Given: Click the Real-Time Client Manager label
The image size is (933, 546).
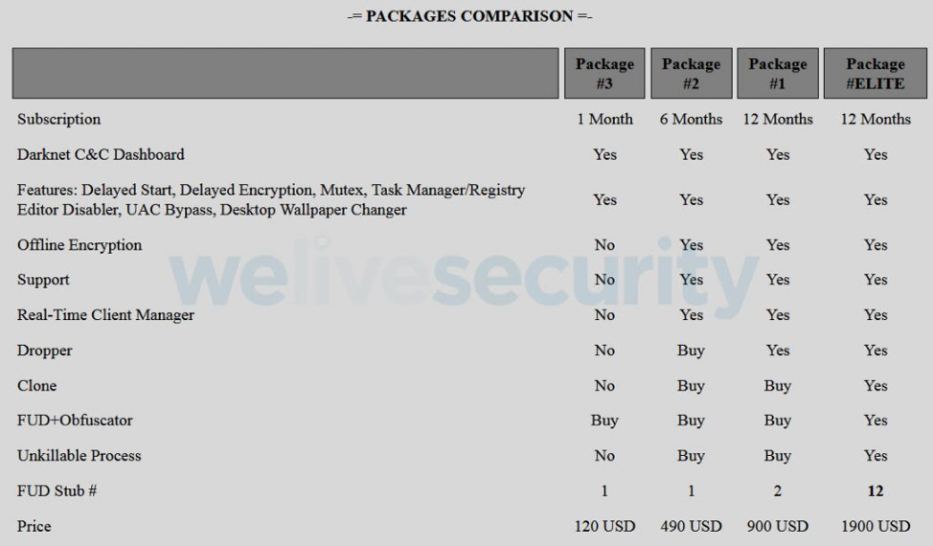Looking at the screenshot, I should coord(105,315).
